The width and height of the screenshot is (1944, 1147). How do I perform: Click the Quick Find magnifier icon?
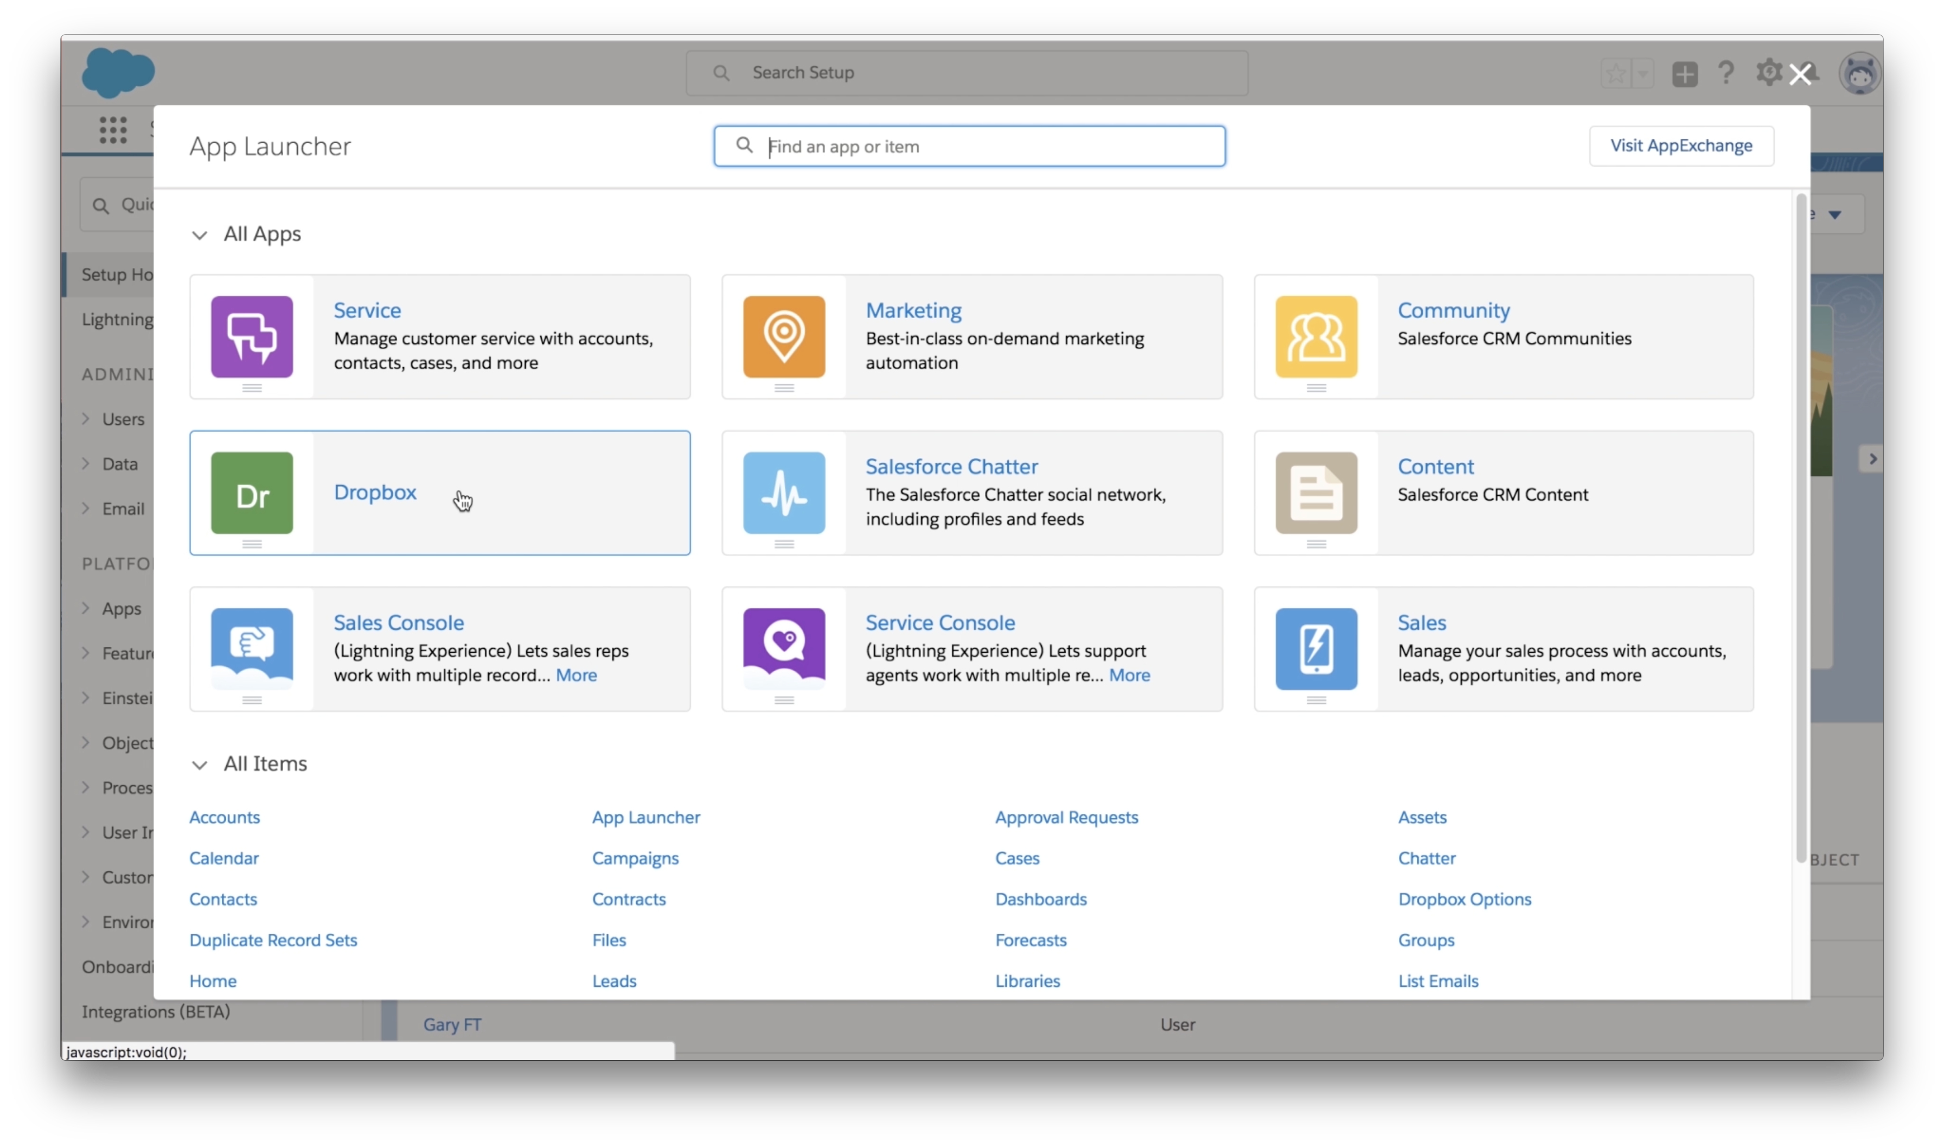[100, 206]
